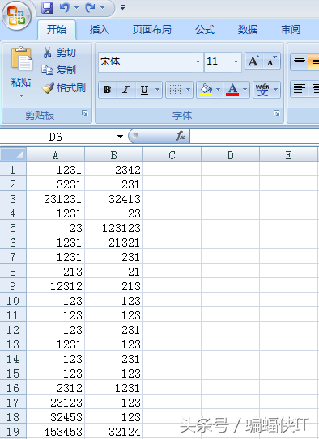
Task: Select column D header
Action: (231, 155)
